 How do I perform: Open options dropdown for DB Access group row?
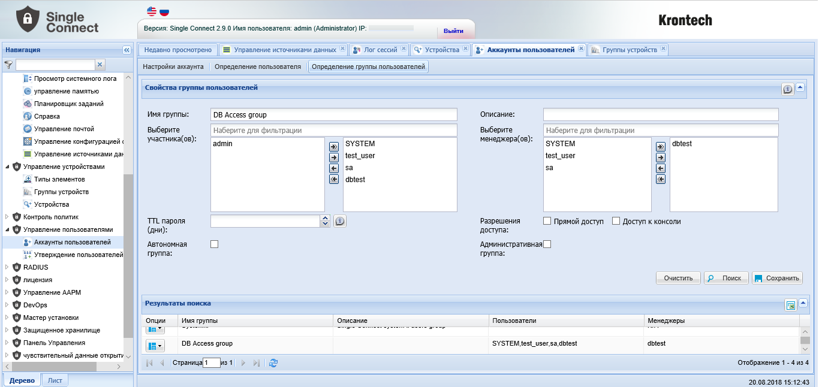point(155,346)
